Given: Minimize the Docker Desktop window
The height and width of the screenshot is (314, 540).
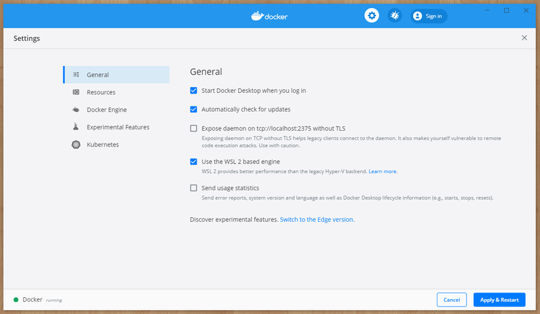Looking at the screenshot, I should tap(487, 10).
